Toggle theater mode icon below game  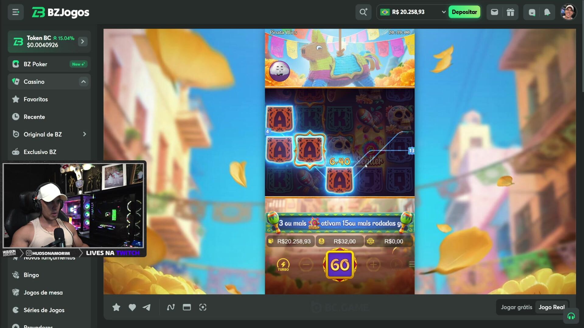pos(187,307)
